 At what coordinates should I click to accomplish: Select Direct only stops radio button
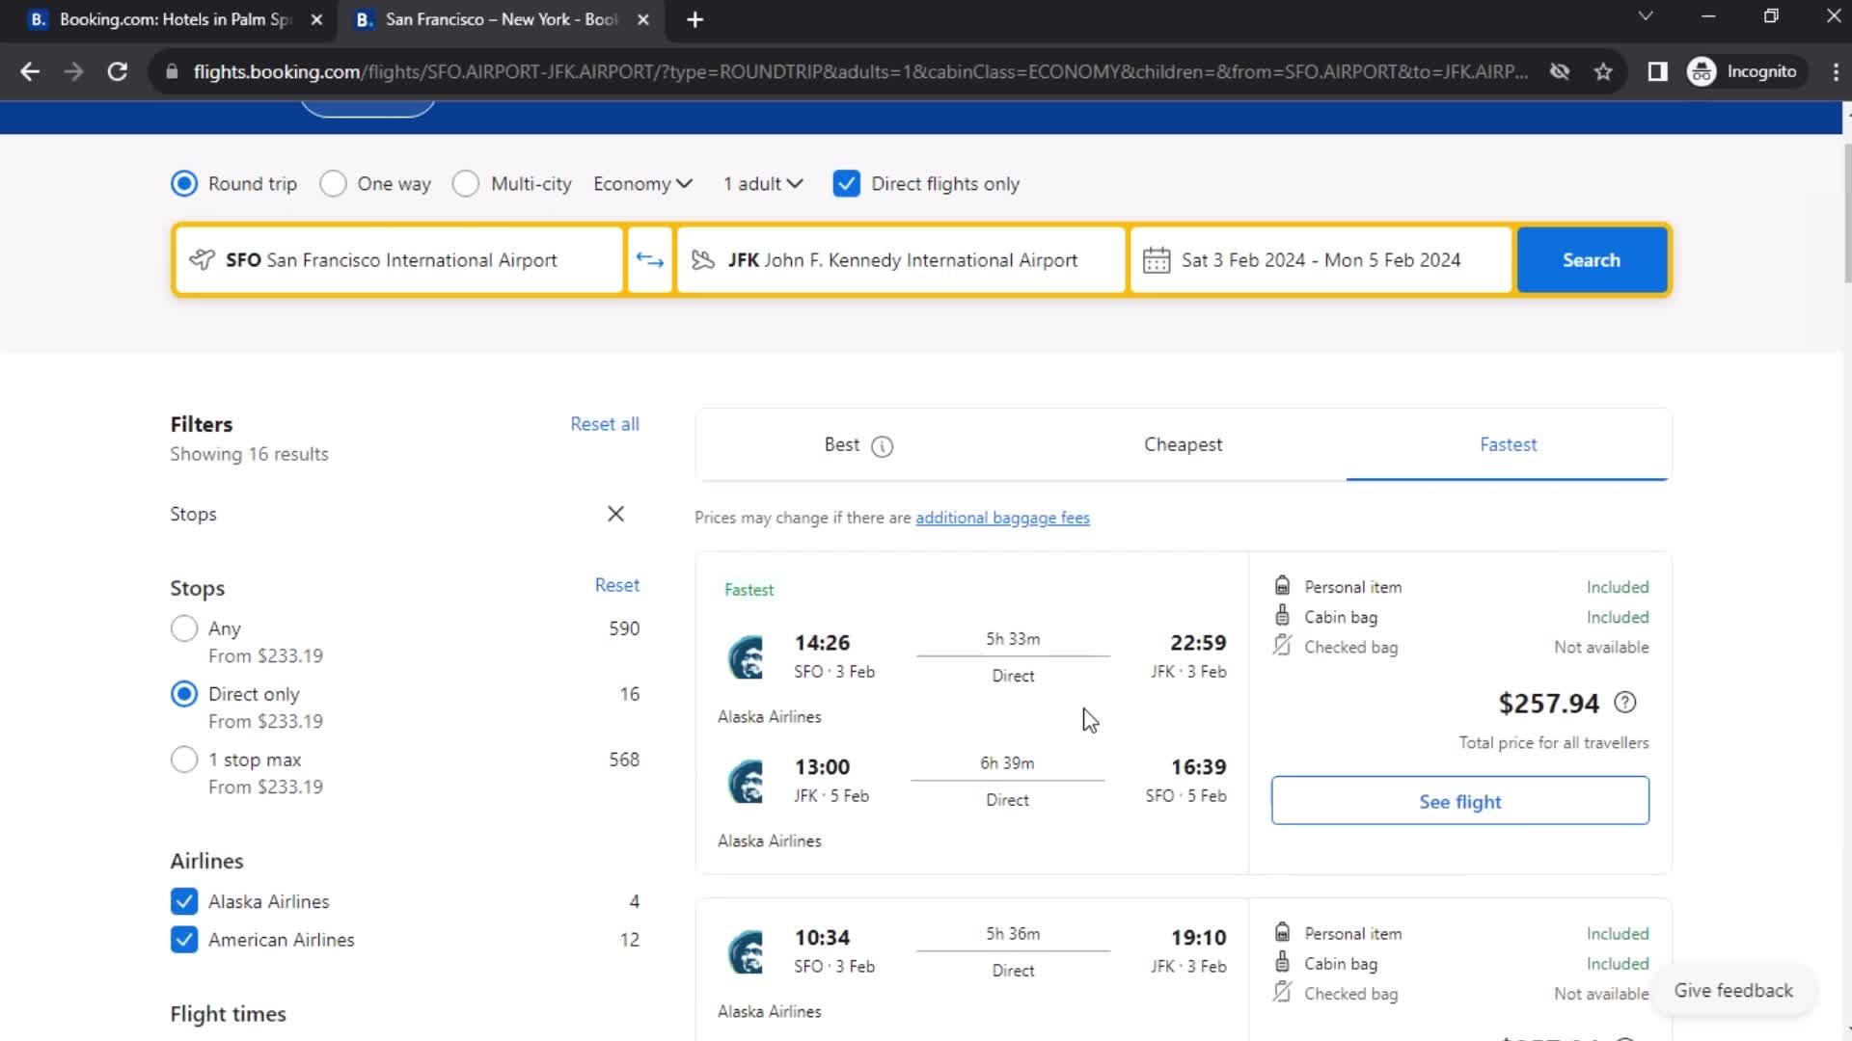(184, 694)
